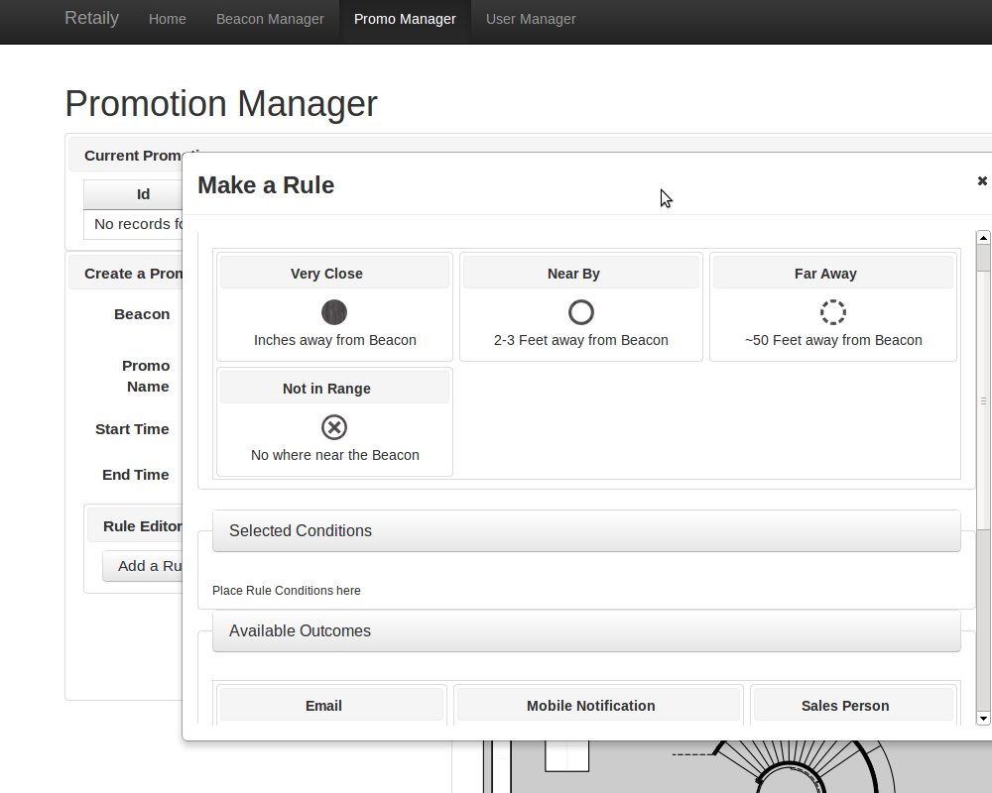Choose the Mobile Notification outcome
This screenshot has height=793, width=992.
[x=598, y=706]
